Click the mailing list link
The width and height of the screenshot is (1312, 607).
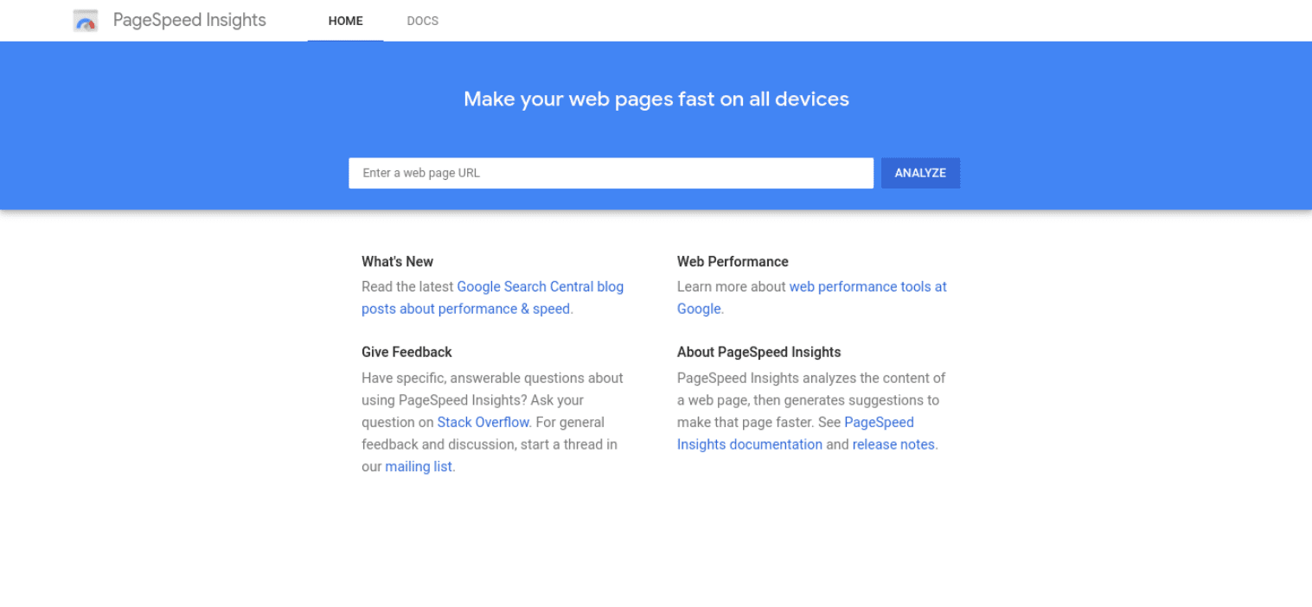(x=419, y=466)
